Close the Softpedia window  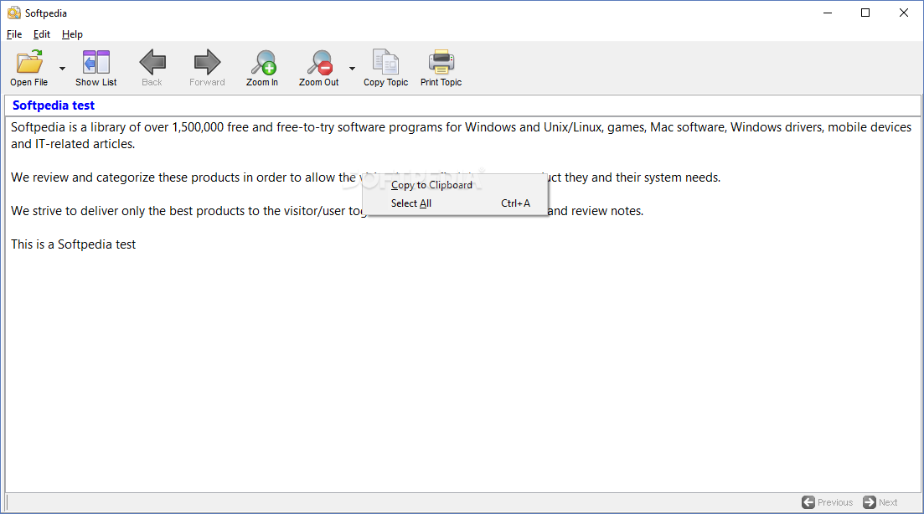tap(903, 13)
